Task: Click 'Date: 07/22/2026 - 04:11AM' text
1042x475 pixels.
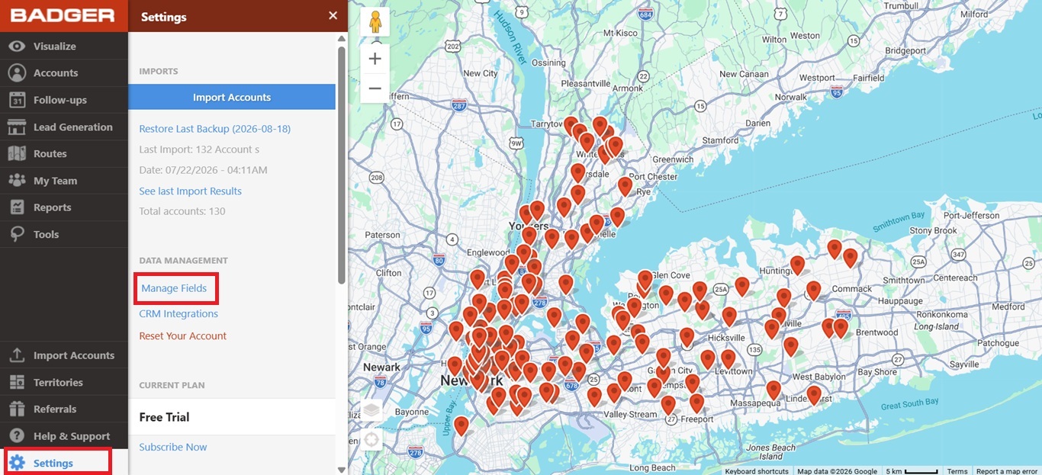Action: tap(203, 170)
